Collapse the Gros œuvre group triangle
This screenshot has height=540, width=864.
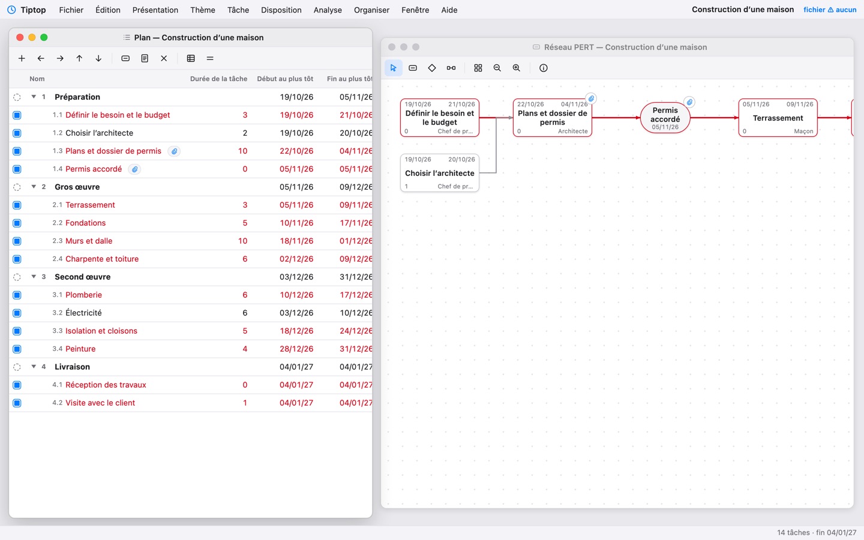(x=34, y=187)
